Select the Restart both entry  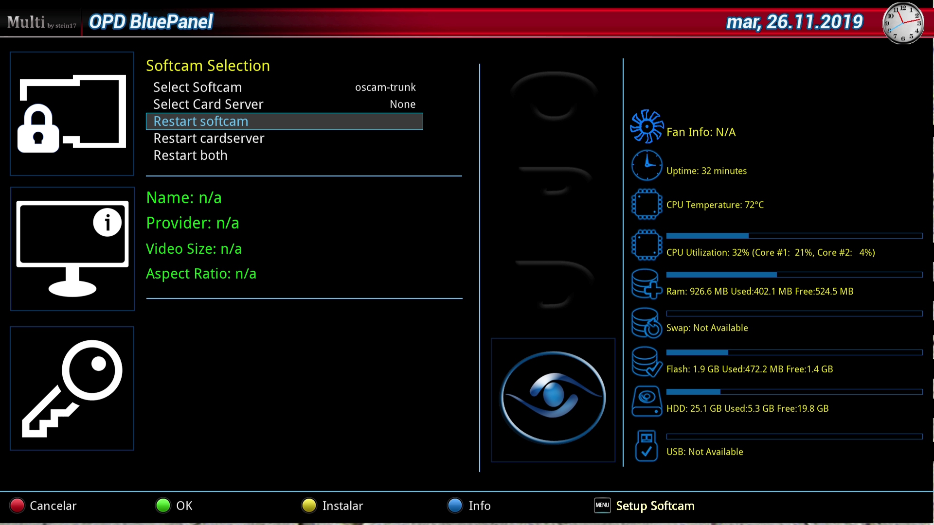(x=190, y=156)
